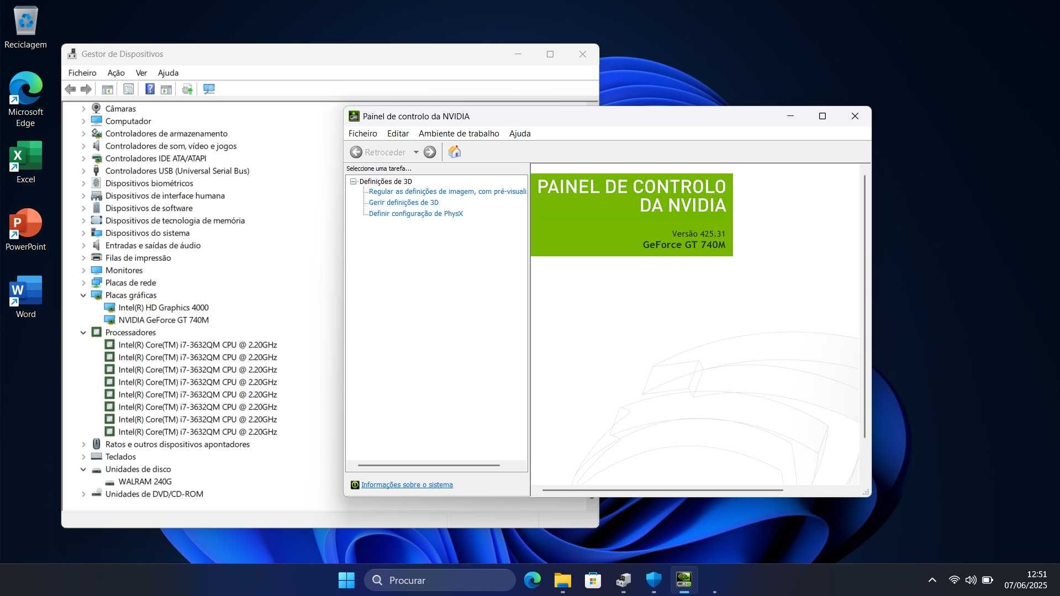Screen dimensions: 1060x596
Task: Expand the Computador node
Action: (83, 121)
